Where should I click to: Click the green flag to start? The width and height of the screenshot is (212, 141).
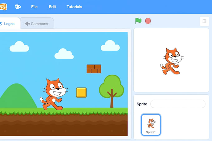pyautogui.click(x=138, y=21)
